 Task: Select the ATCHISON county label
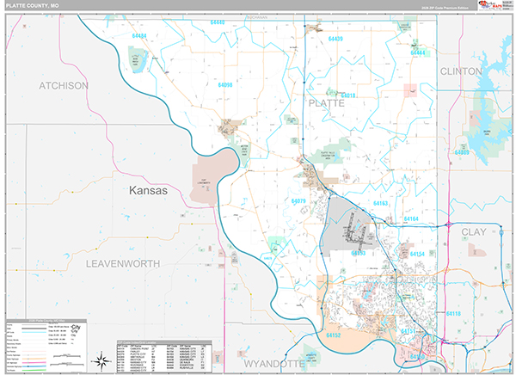coord(64,86)
